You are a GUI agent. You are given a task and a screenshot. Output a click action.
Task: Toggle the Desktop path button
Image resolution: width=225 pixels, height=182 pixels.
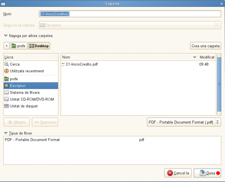(x=39, y=46)
